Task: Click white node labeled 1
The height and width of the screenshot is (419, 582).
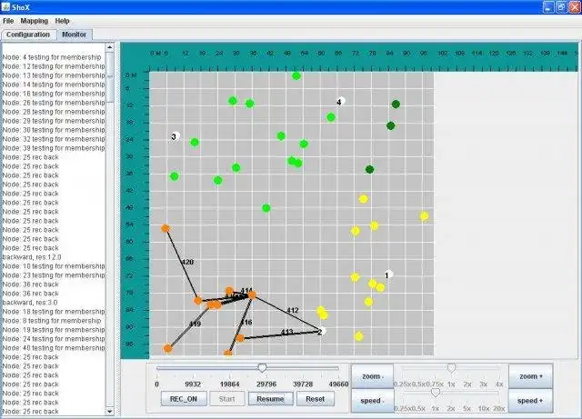Action: click(388, 274)
